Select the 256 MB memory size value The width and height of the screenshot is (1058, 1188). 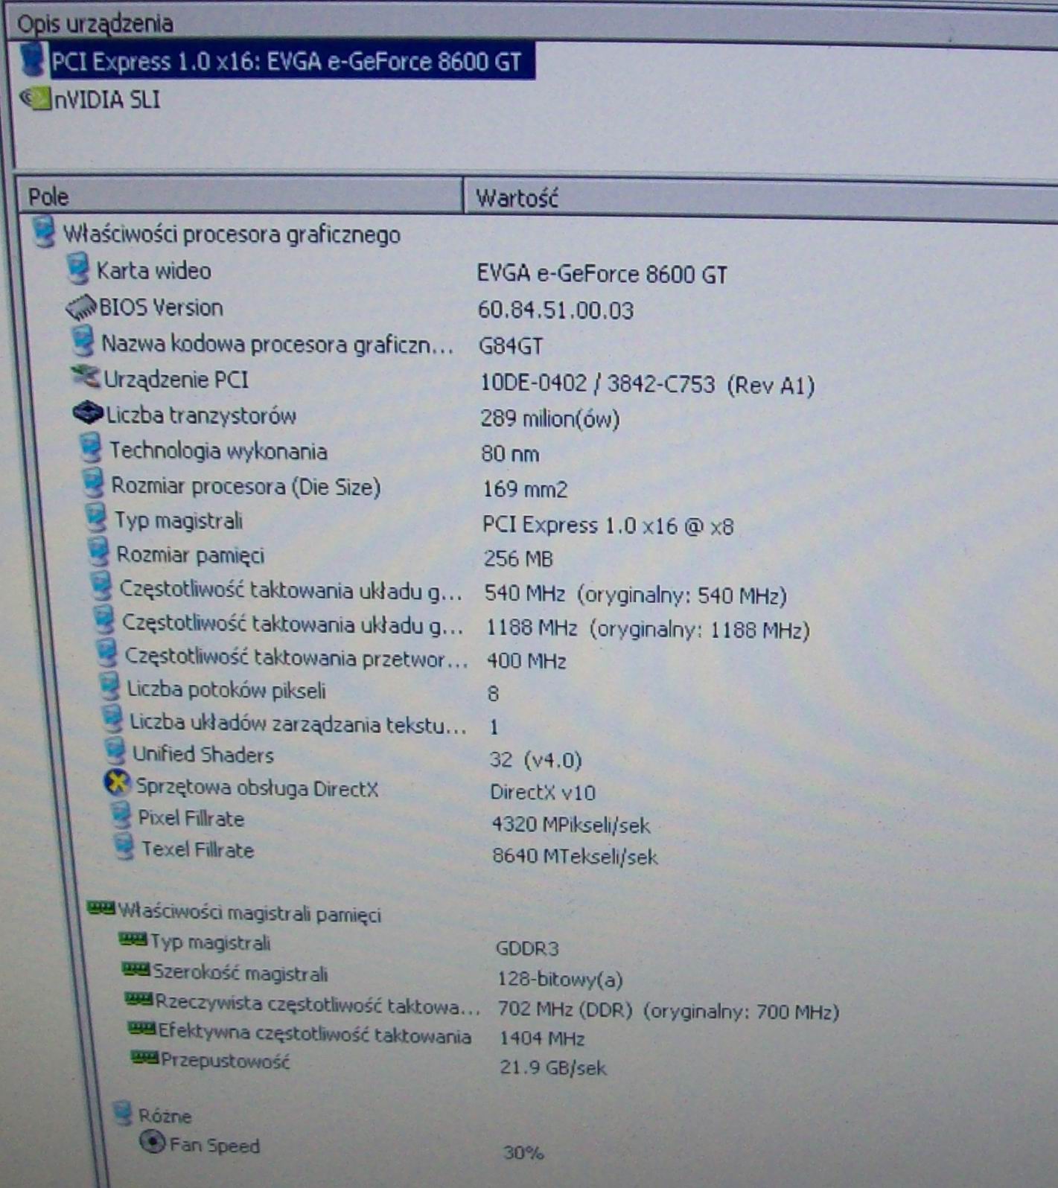[518, 559]
